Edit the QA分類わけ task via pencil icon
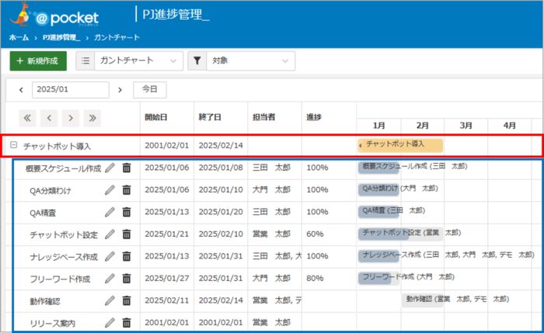 [x=110, y=190]
